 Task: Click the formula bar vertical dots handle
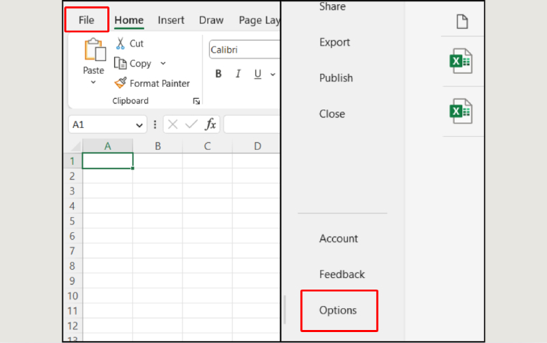coord(155,125)
